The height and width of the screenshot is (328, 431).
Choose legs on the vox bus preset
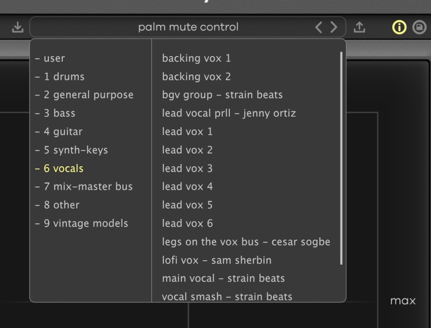[246, 242]
